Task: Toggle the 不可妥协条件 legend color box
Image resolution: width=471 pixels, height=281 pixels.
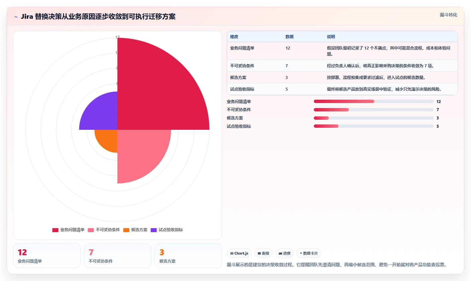Action: click(x=91, y=230)
